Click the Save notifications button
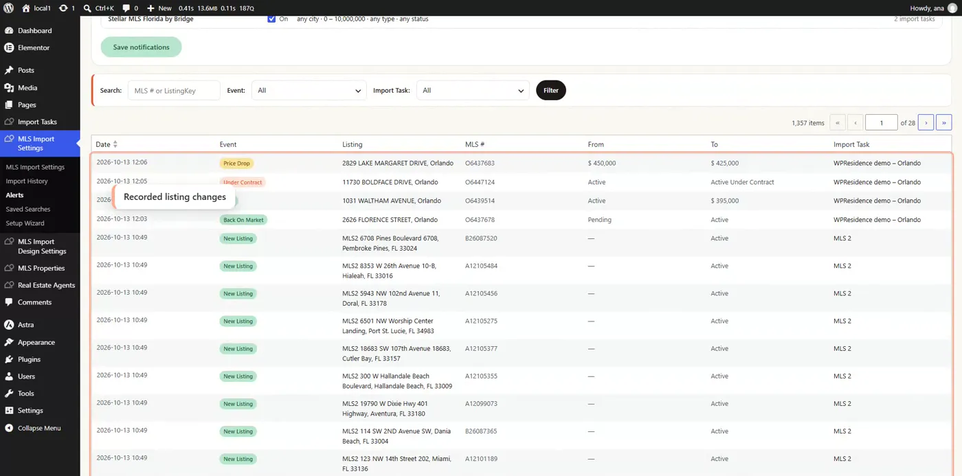The width and height of the screenshot is (962, 476). click(141, 47)
